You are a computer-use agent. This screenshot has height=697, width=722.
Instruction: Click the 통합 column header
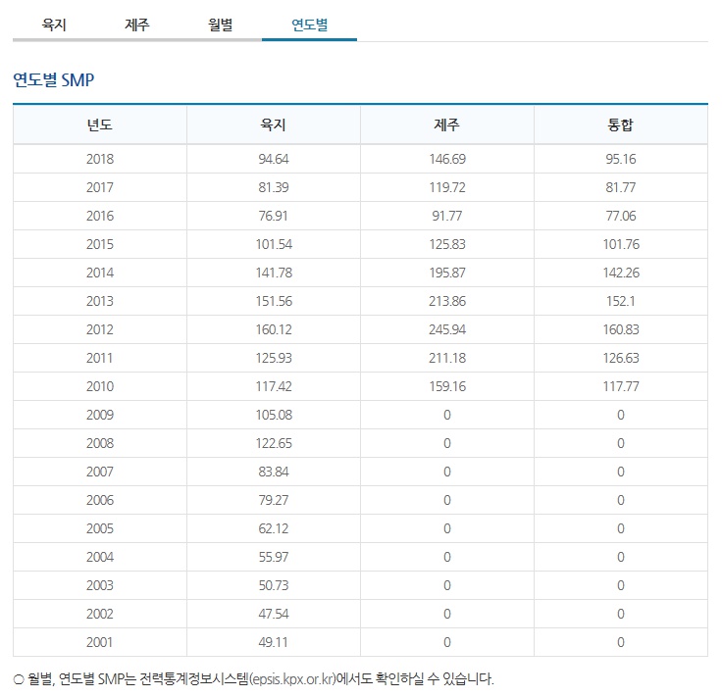[x=620, y=124]
